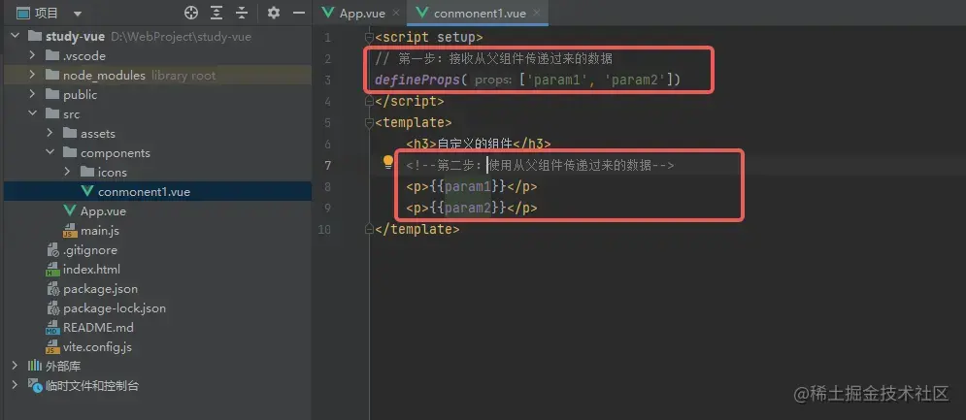Image resolution: width=966 pixels, height=420 pixels.
Task: Click the locate-file target icon in Project toolbar
Action: (191, 13)
